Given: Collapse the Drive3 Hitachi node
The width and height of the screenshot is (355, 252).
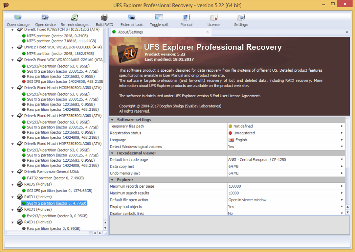Looking at the screenshot, I should pos(12,88).
